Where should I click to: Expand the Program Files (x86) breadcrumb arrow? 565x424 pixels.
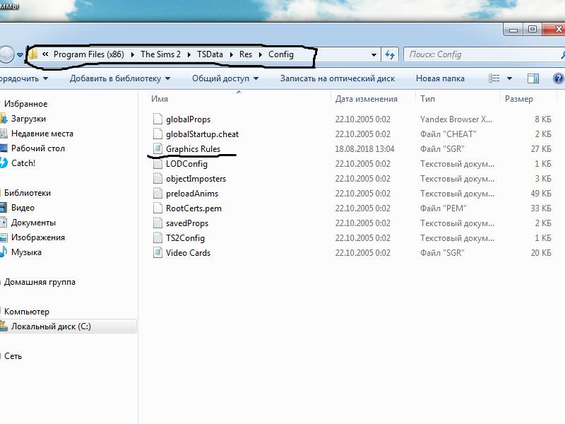point(133,54)
